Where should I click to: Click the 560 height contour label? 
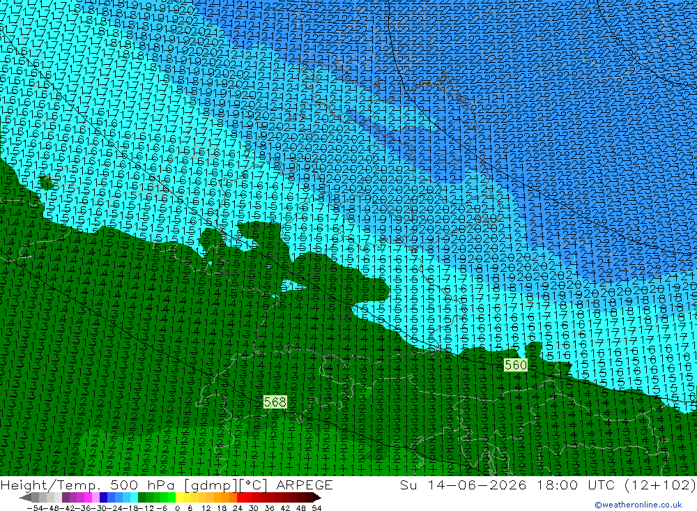click(516, 365)
